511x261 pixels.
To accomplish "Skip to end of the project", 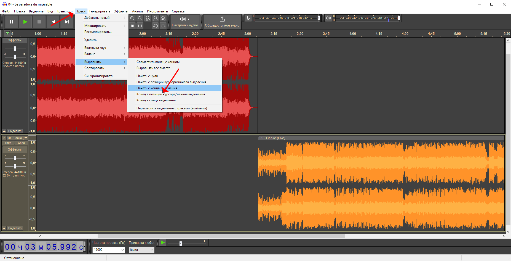I will (67, 22).
